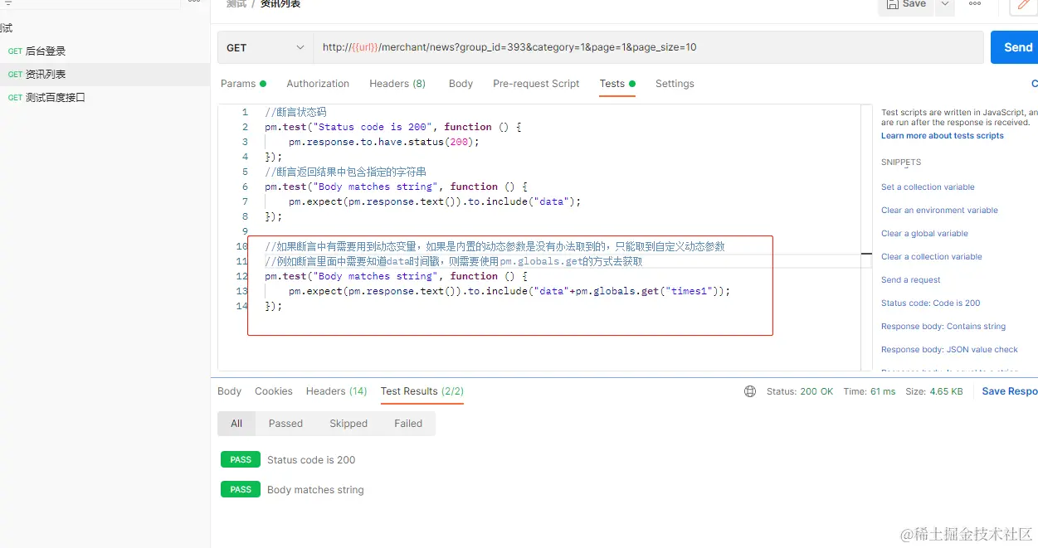Open the 后台登录 request
1038x548 pixels.
105,51
